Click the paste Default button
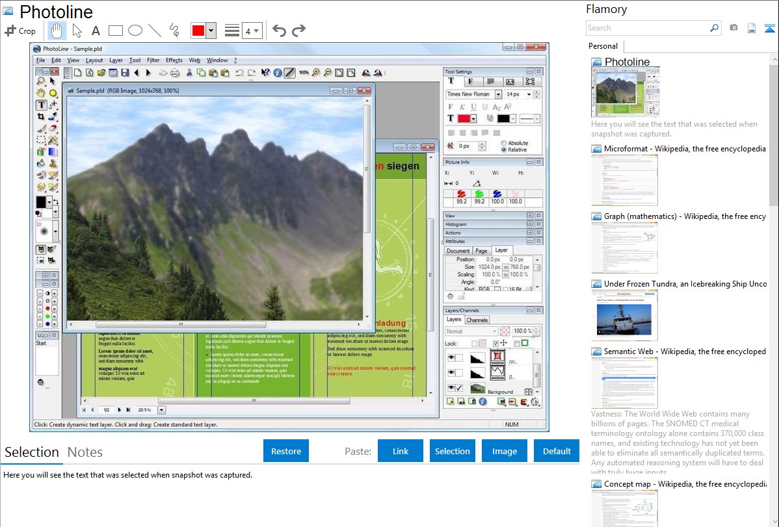Screen dimensions: 779x527 pos(557,451)
